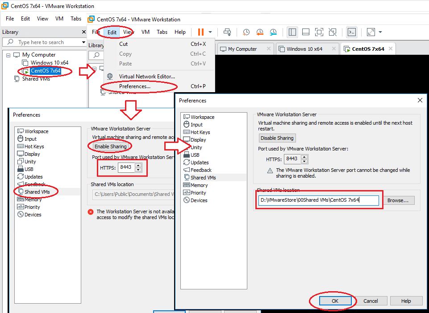
Task: Click Cancel in the front Preferences dialog
Action: click(x=371, y=301)
